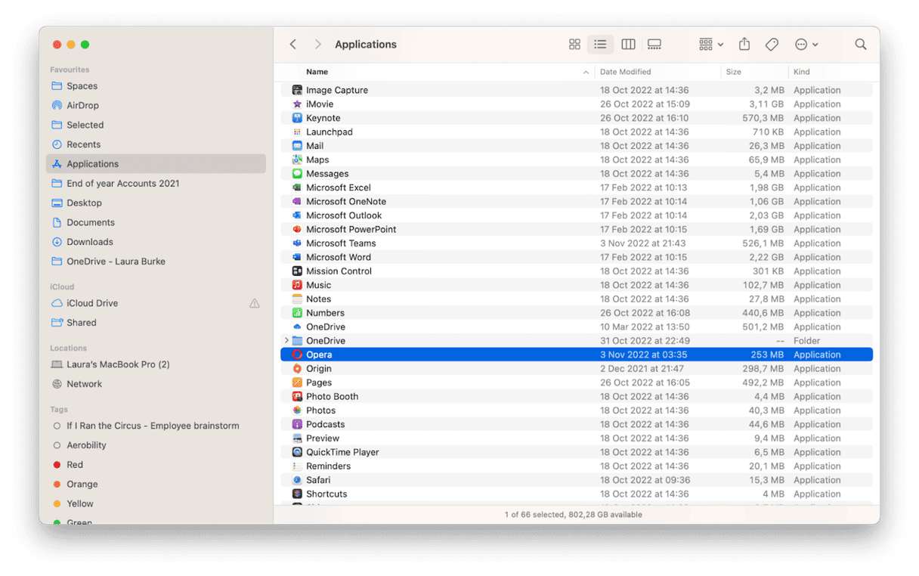
Task: Select Origin in the applications list
Action: coord(320,368)
